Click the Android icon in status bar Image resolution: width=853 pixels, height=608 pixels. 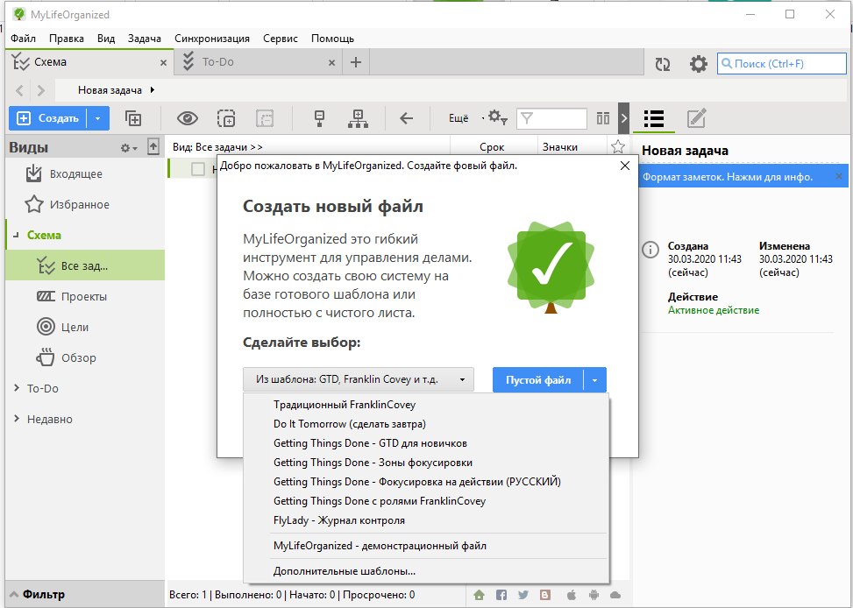pyautogui.click(x=592, y=595)
